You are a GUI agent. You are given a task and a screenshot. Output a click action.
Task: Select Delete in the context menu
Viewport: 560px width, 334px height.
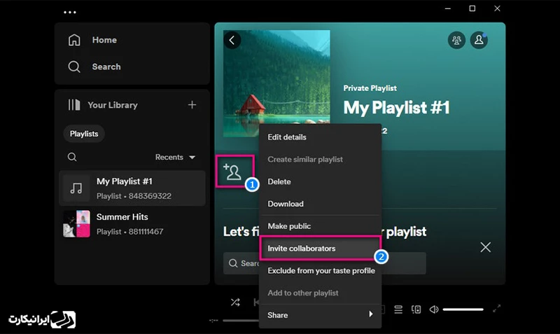tap(320, 181)
